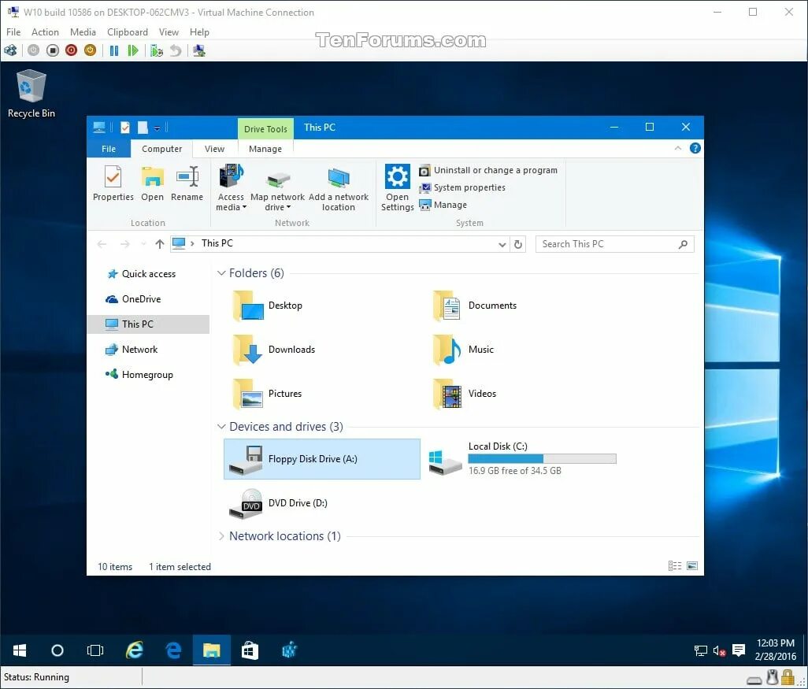
Task: Click Open Settings gear icon
Action: click(397, 188)
